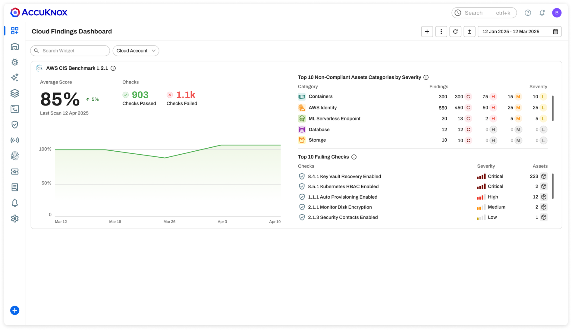Refresh the Cloud Findings Dashboard

[455, 31]
